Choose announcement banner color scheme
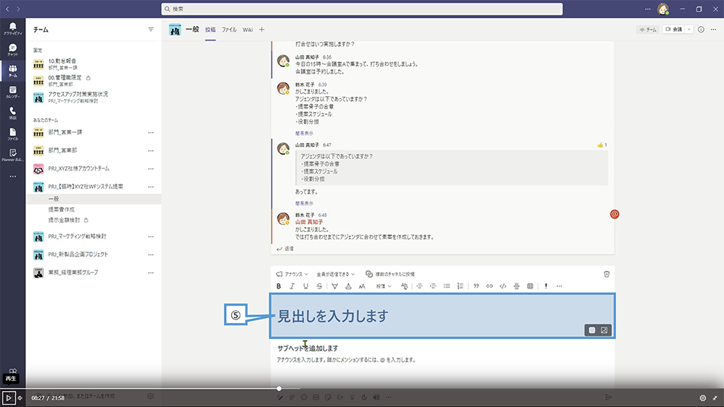The width and height of the screenshot is (724, 407). tap(592, 330)
